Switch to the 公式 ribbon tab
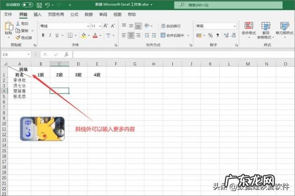Screen dimensions: 295x196 [x=74, y=14]
